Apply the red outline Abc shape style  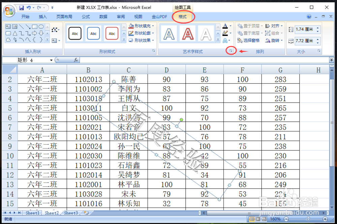pyautogui.click(x=112, y=34)
